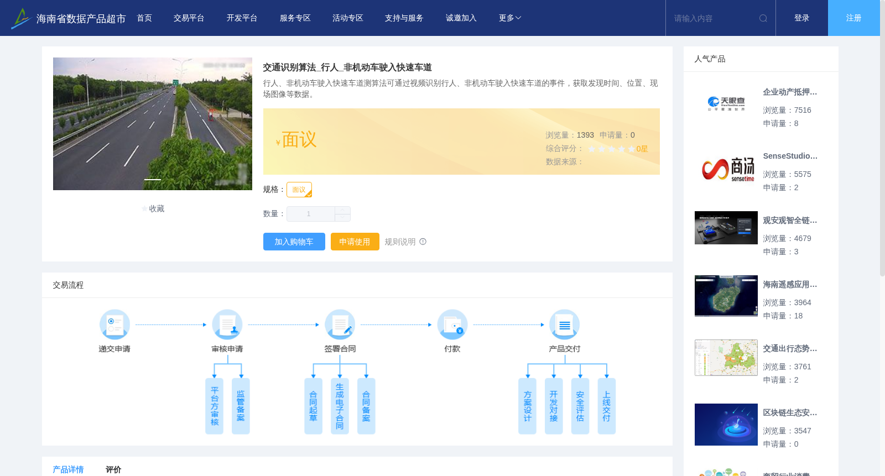The image size is (885, 476).
Task: Click the 数量 quantity input field
Action: (310, 214)
